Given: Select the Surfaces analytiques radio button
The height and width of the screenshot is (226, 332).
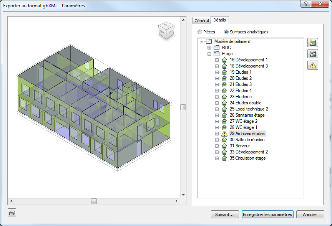Looking at the screenshot, I should click(226, 32).
